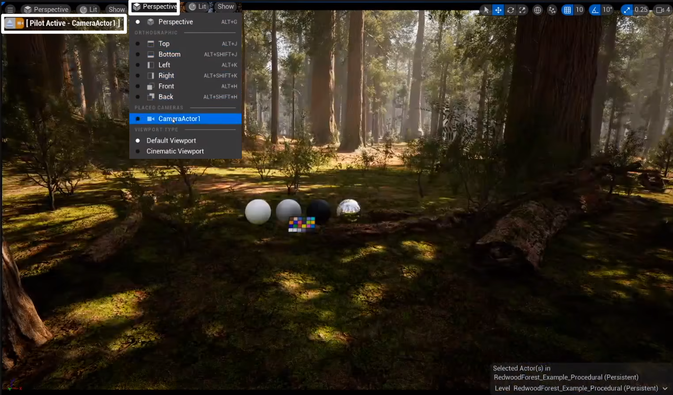Eject from the piloted camera actor

click(9, 23)
